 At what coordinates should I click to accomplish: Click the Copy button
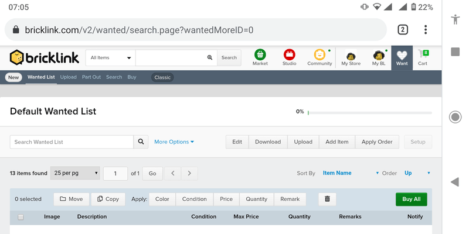[x=108, y=199]
